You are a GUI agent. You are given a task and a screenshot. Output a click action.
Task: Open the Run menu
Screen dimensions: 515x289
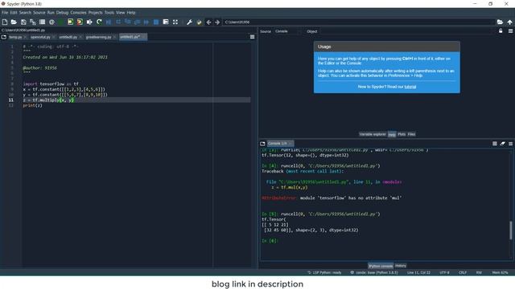[51, 13]
